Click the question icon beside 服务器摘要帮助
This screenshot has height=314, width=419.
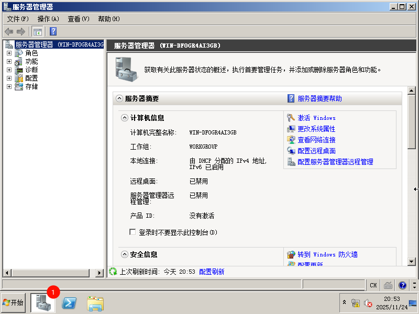291,98
